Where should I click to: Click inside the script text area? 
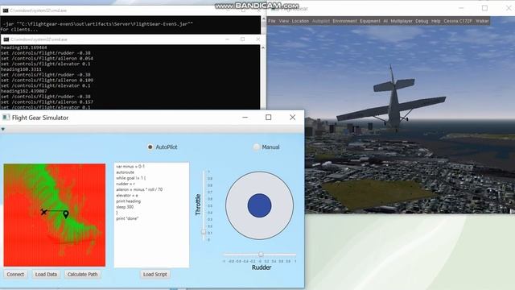151,215
